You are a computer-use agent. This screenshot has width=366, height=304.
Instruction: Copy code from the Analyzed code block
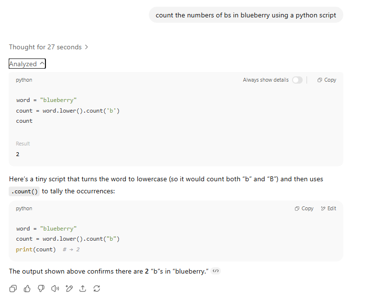(327, 80)
